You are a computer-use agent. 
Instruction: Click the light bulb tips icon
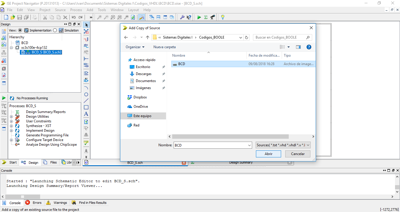point(223,17)
